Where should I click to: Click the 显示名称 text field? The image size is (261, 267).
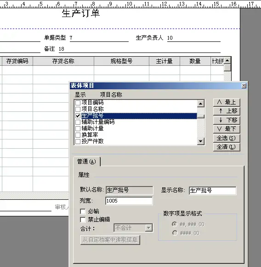(x=213, y=191)
